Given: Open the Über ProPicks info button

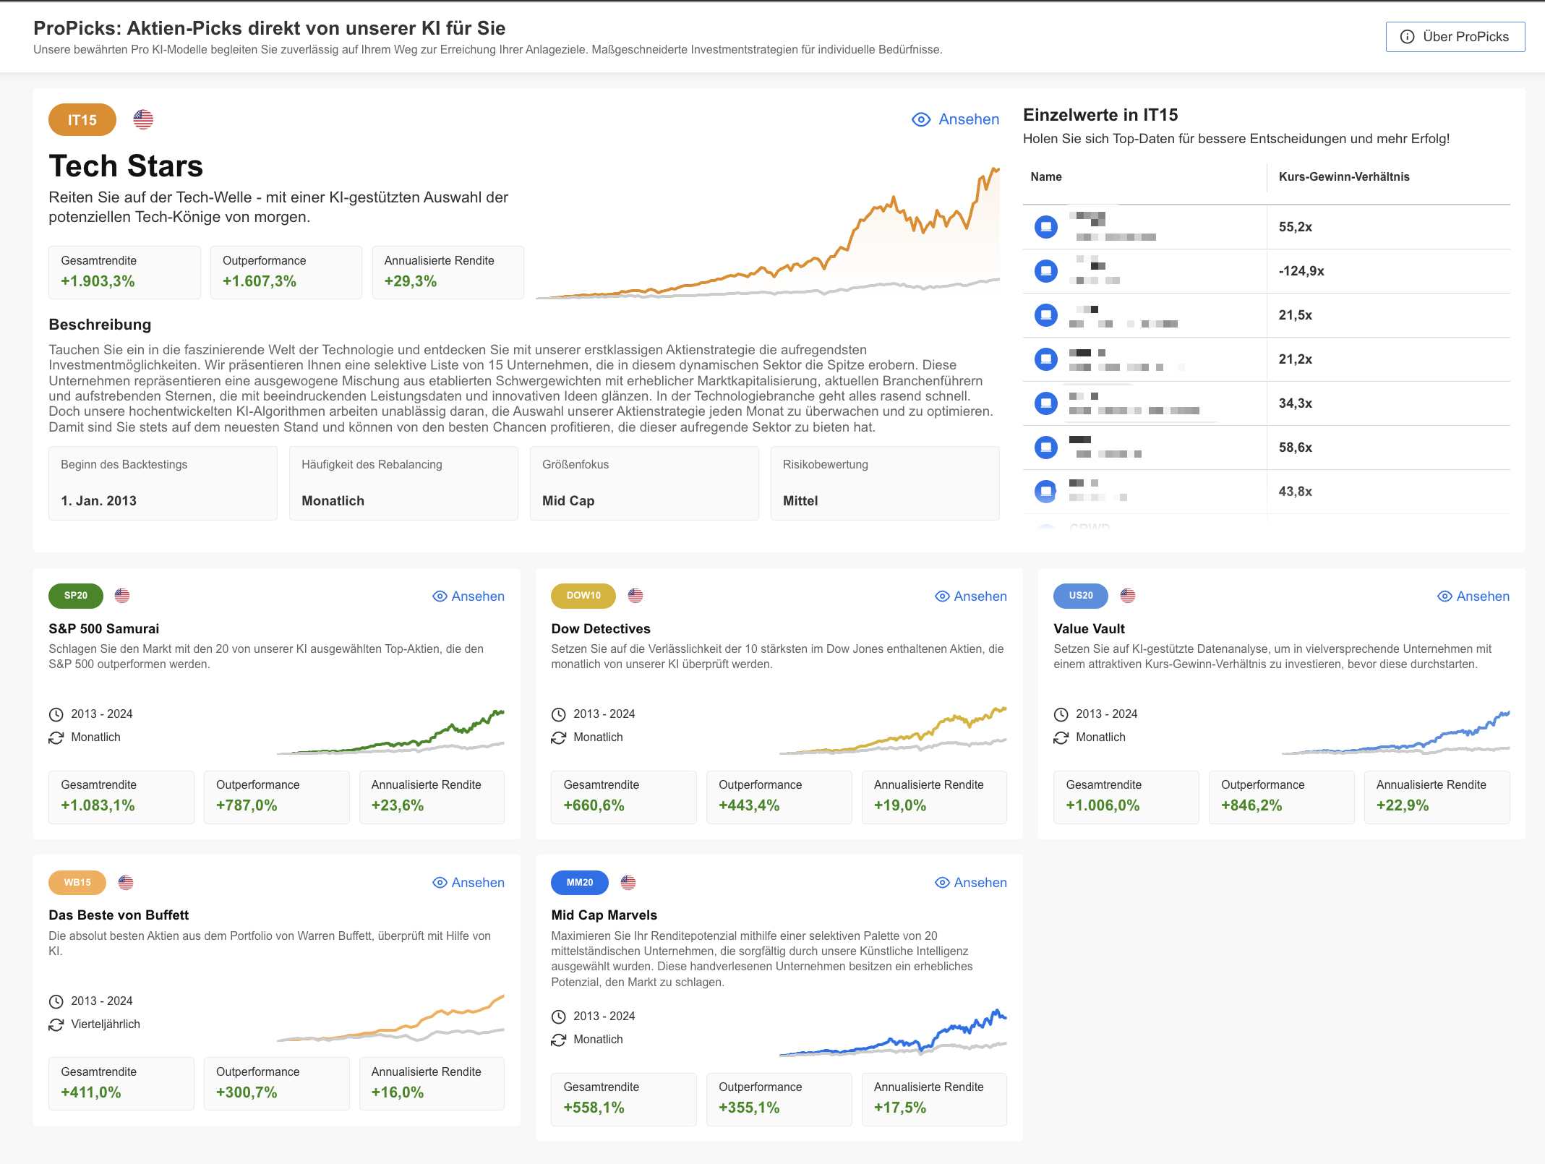Looking at the screenshot, I should 1455,37.
